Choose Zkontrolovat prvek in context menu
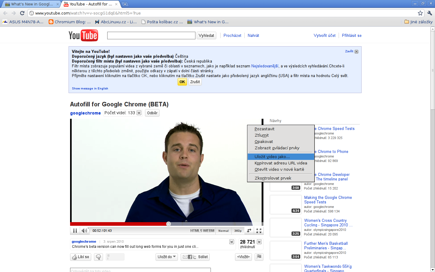This screenshot has height=272, width=435. (x=281, y=178)
